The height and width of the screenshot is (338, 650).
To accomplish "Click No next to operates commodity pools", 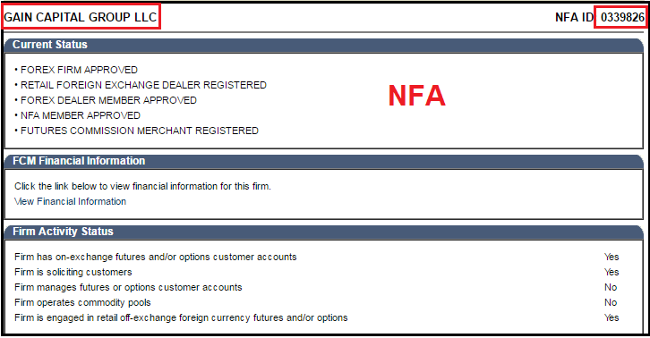I will (611, 302).
